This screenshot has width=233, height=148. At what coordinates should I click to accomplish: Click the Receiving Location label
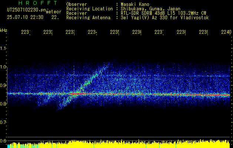(90, 9)
